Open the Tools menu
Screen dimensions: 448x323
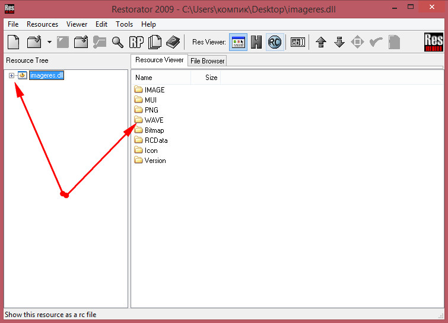point(124,24)
